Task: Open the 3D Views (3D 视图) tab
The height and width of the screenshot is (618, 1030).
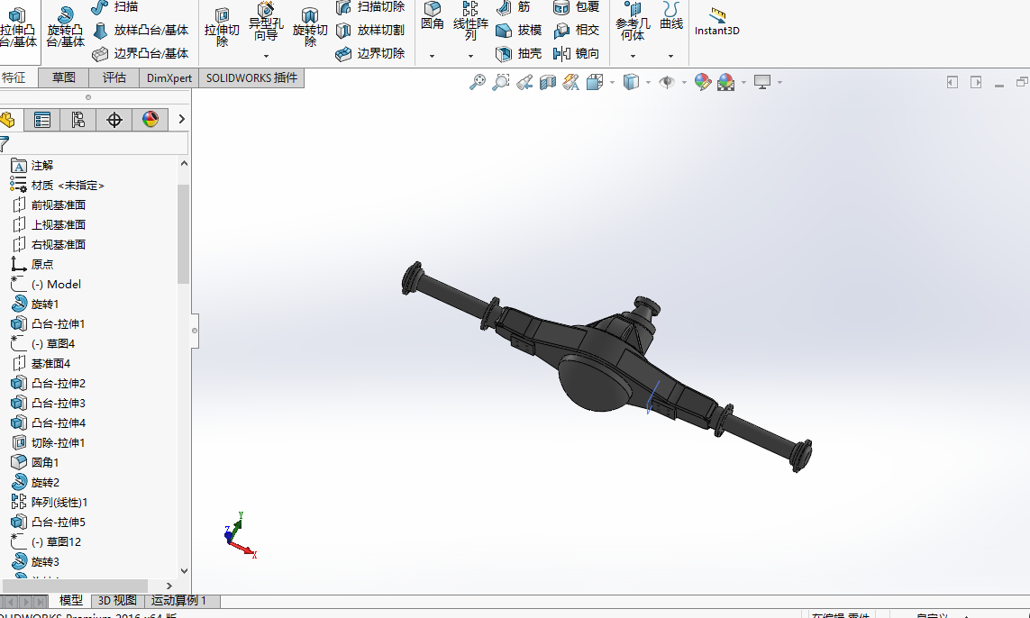Action: (117, 600)
